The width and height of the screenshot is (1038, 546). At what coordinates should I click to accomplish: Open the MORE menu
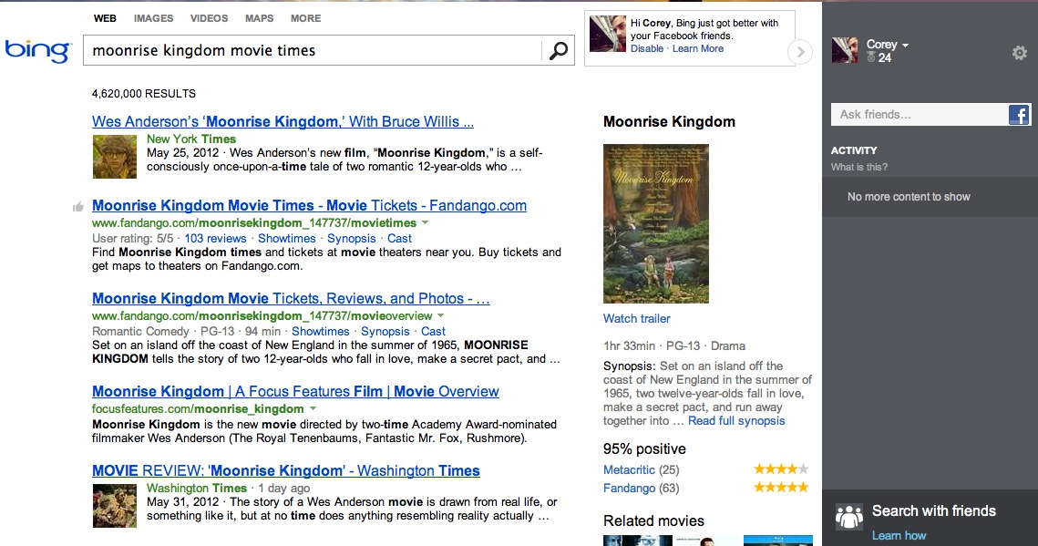[306, 18]
